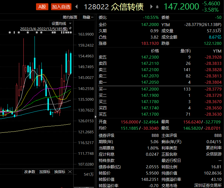
Task: Click the first event marker star on chart
Action: pyautogui.click(x=10, y=32)
